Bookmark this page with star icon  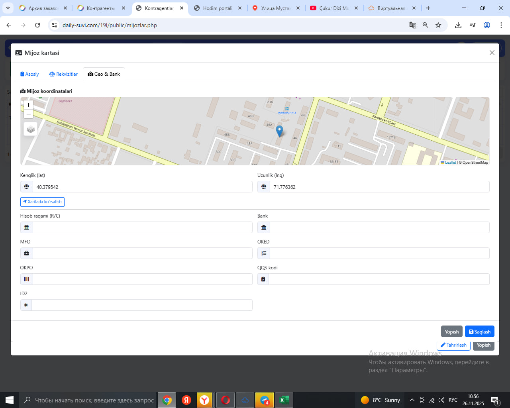point(438,25)
